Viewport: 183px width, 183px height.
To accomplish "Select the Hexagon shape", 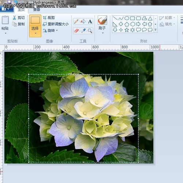I will (x=132, y=24).
